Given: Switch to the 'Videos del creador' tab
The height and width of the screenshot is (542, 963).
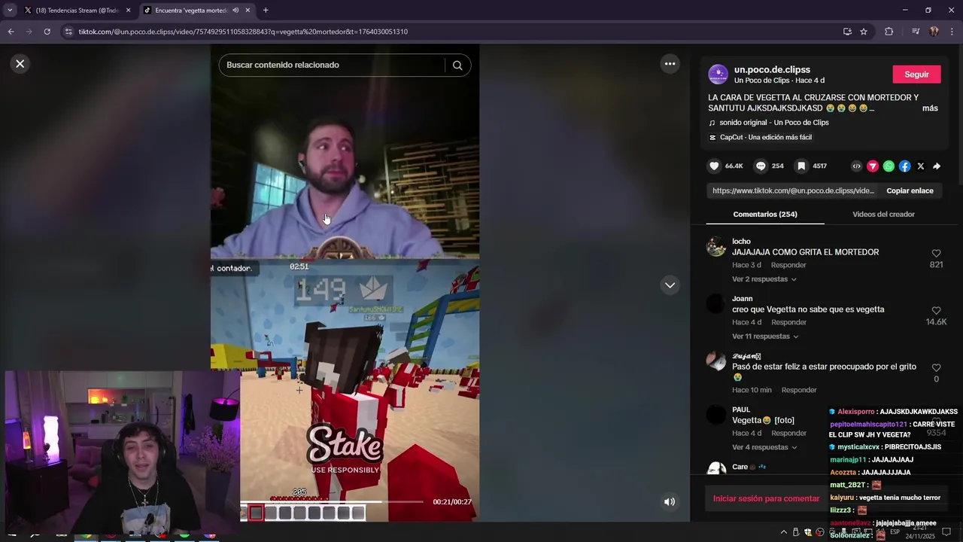Looking at the screenshot, I should [883, 215].
